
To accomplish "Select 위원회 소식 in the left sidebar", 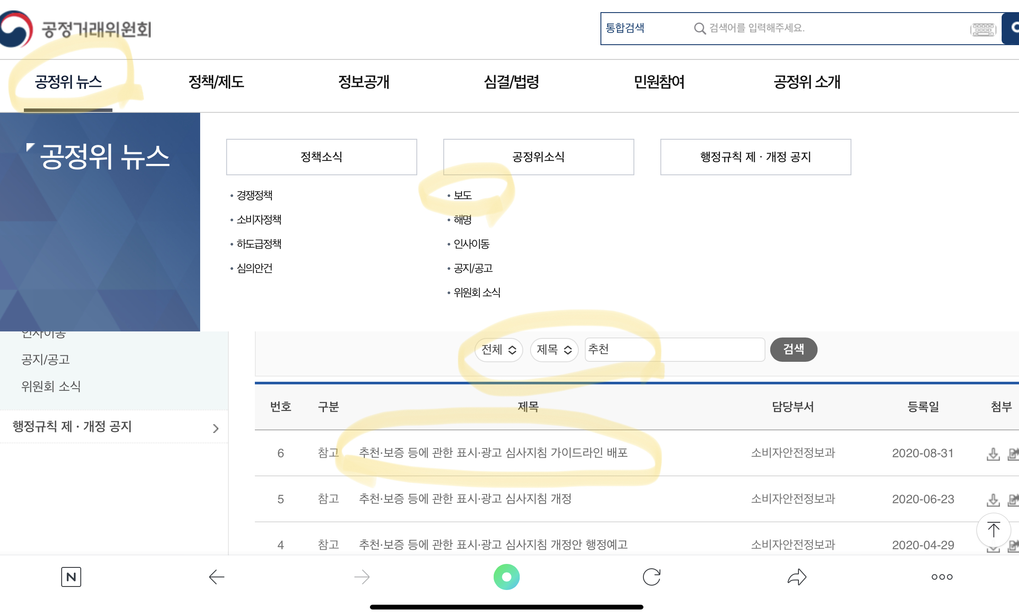I will [51, 386].
